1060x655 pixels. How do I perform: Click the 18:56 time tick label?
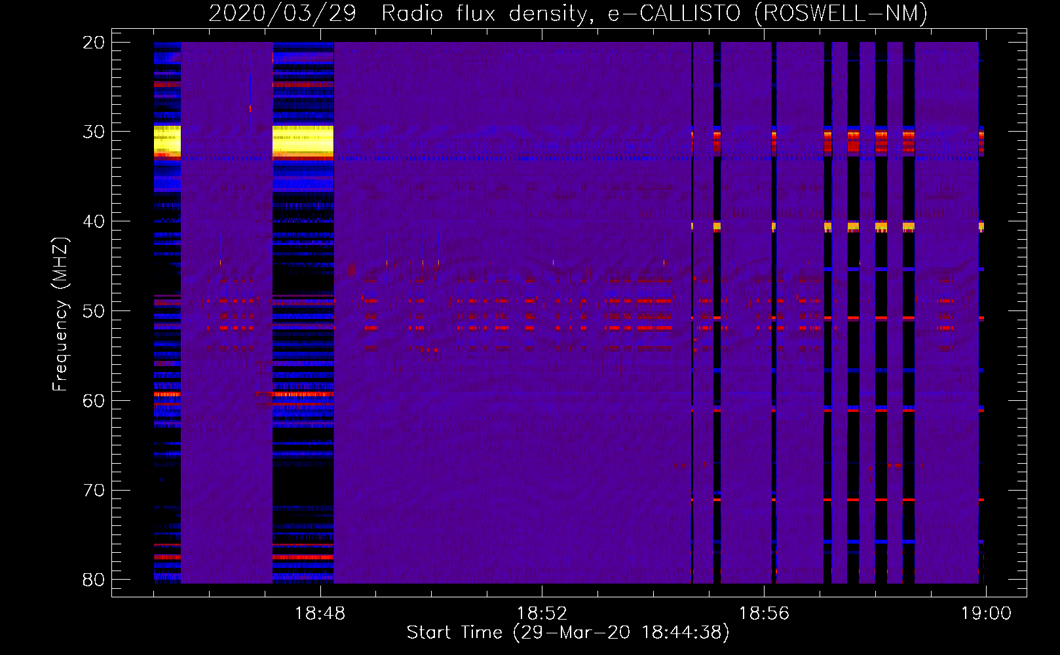(x=764, y=614)
